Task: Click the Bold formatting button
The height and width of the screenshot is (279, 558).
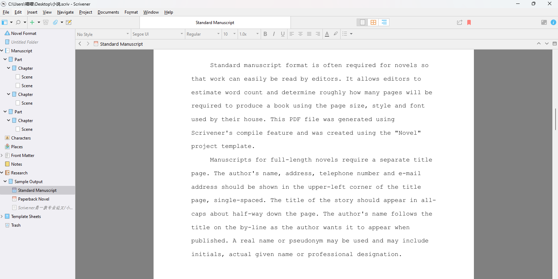Action: 265,34
